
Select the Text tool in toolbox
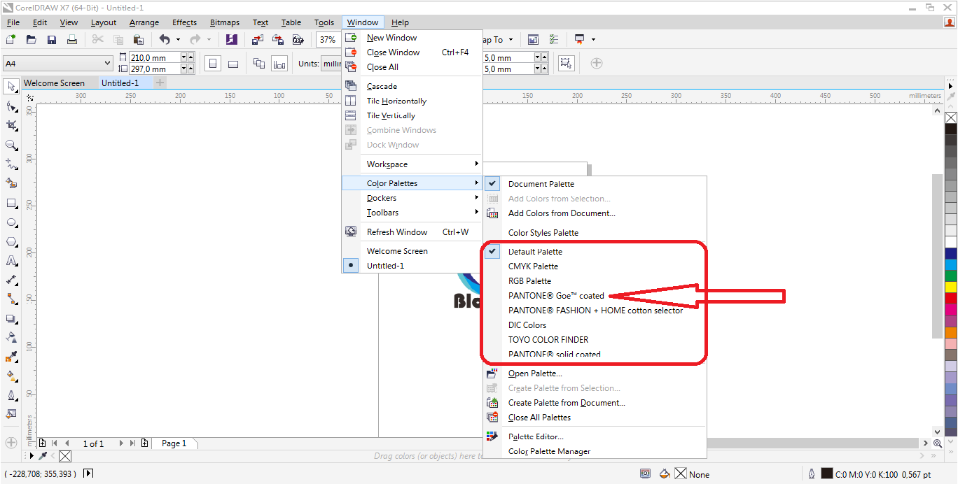pyautogui.click(x=11, y=261)
